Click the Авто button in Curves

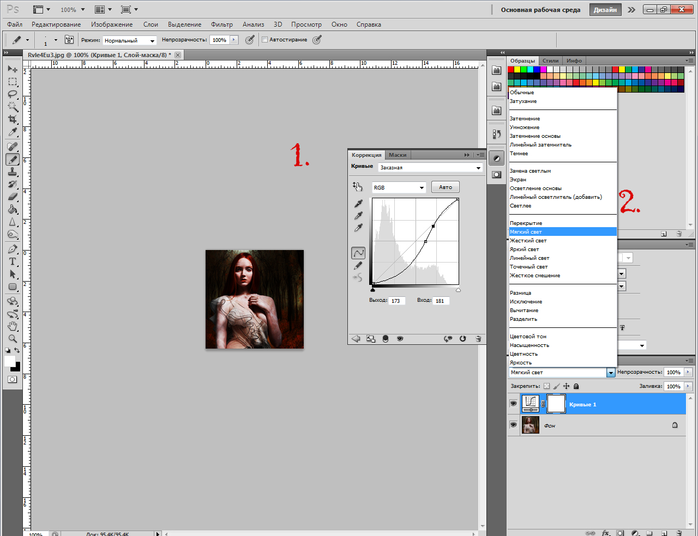tap(446, 187)
